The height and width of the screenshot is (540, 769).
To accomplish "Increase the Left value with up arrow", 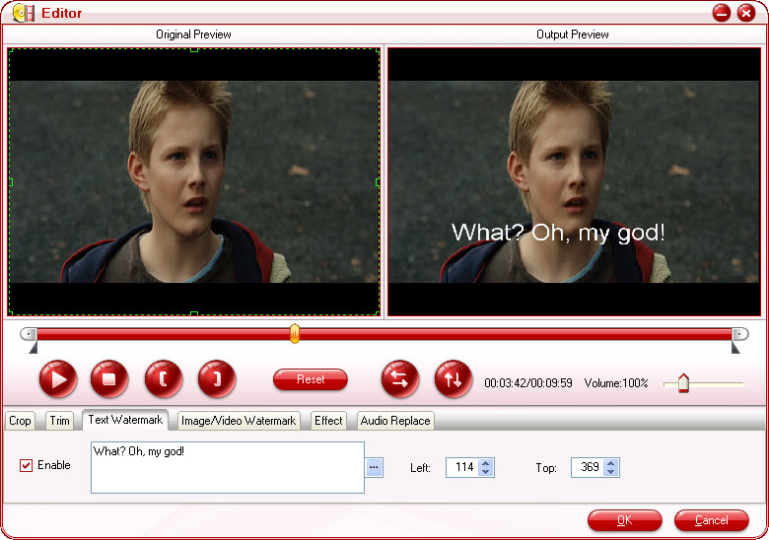I will (x=485, y=463).
